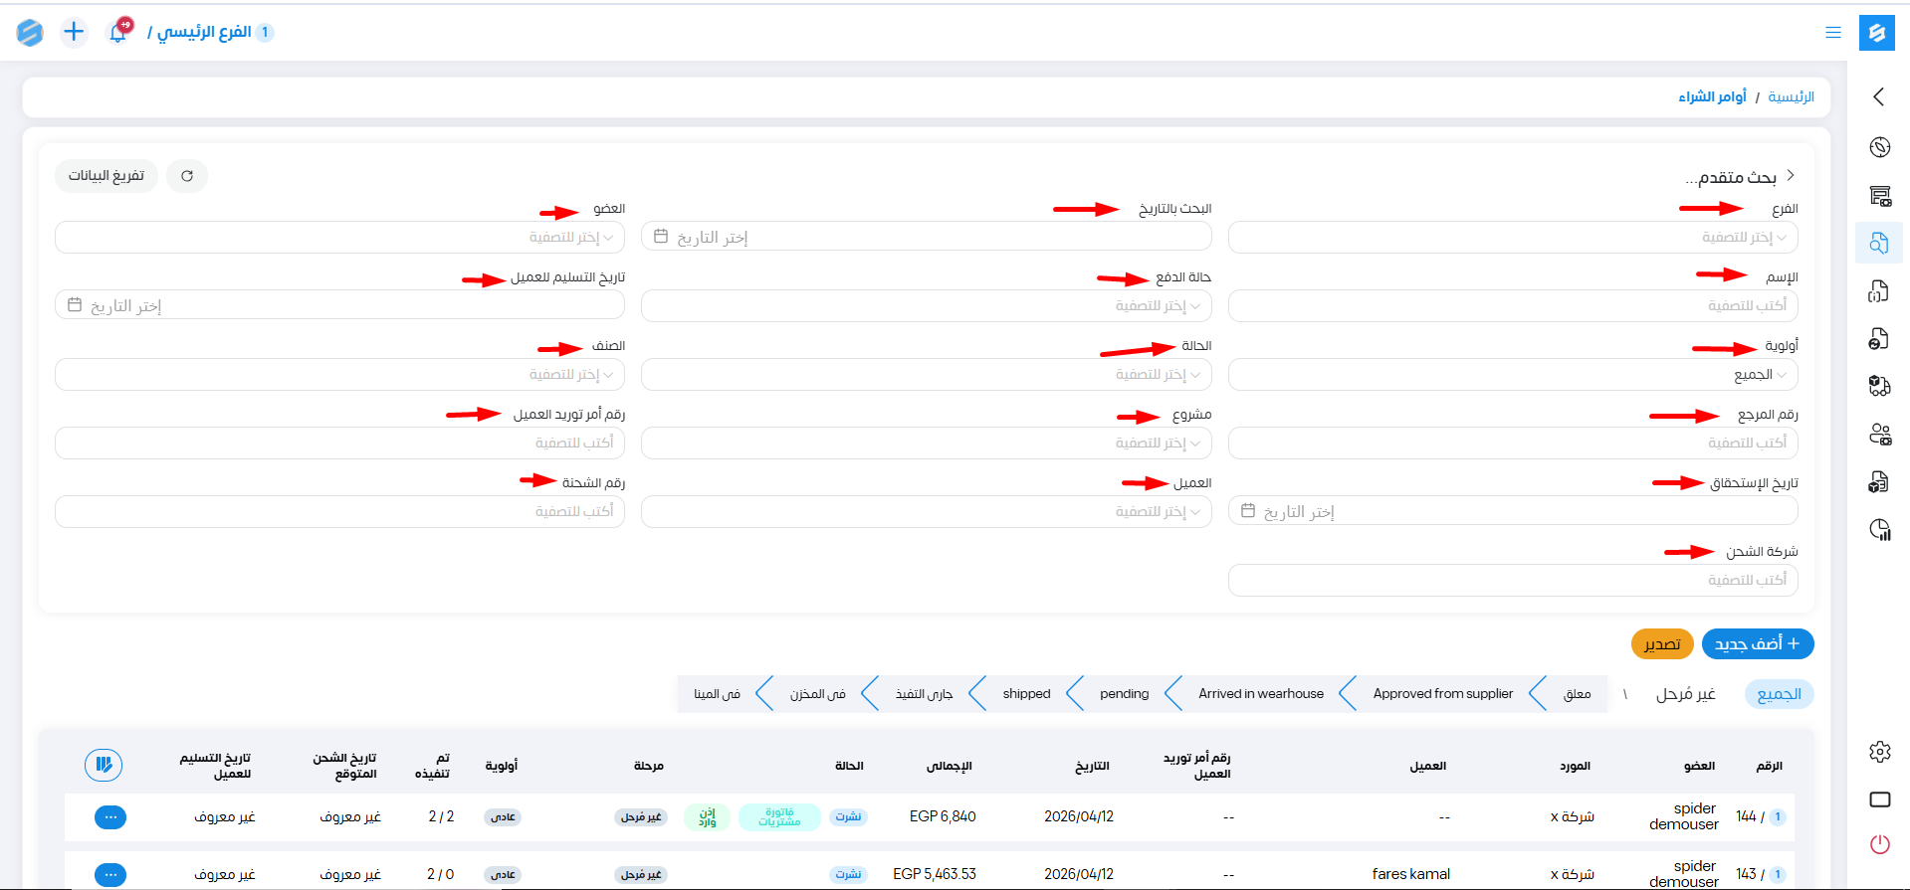Click the orange تصدير export button
The image size is (1910, 890).
1661,644
